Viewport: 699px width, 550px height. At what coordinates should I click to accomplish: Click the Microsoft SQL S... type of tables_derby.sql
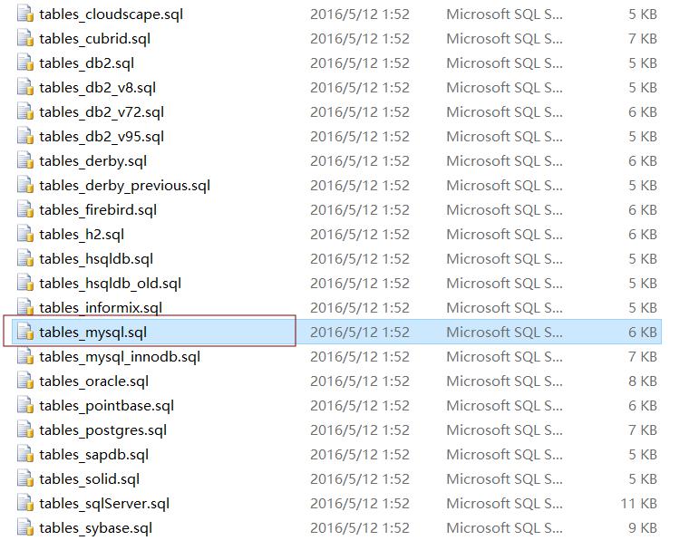(504, 160)
